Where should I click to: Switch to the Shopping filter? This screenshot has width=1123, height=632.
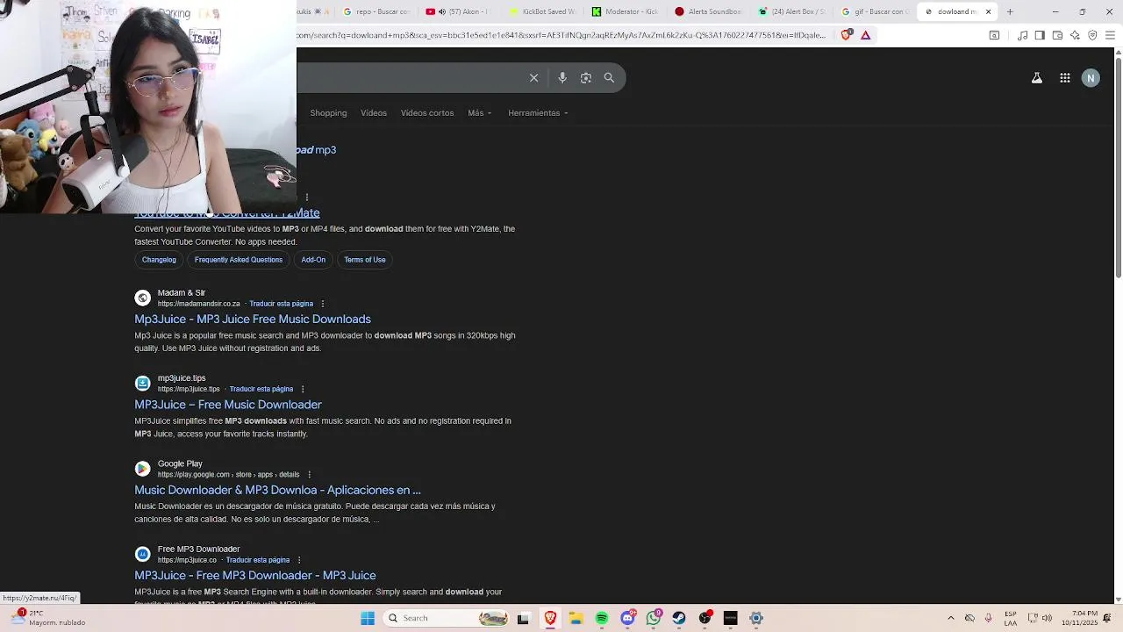pyautogui.click(x=328, y=113)
